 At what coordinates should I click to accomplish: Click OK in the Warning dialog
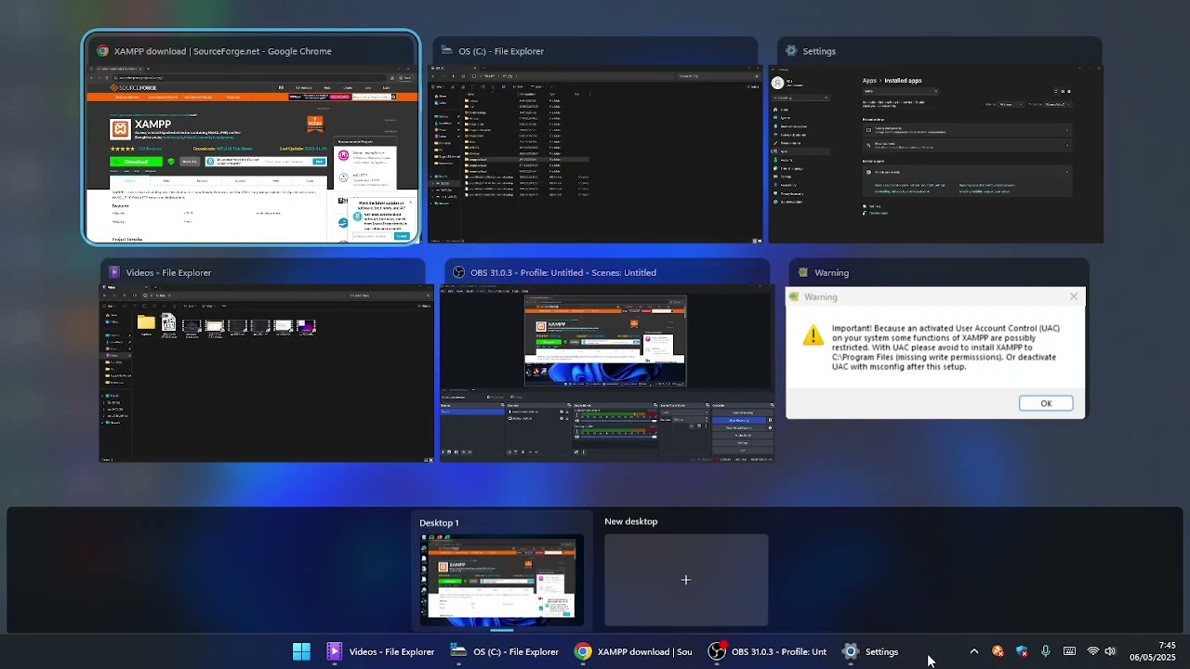click(x=1046, y=403)
